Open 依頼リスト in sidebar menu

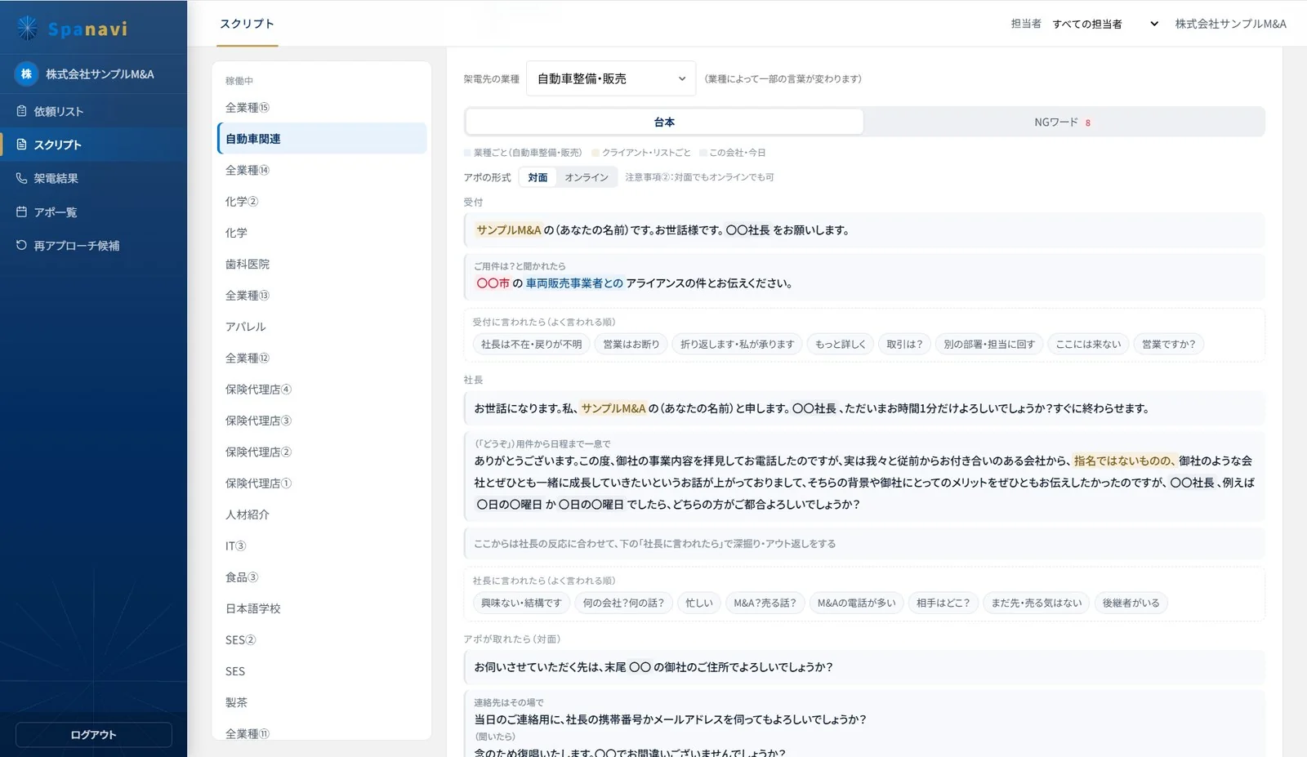coord(93,111)
